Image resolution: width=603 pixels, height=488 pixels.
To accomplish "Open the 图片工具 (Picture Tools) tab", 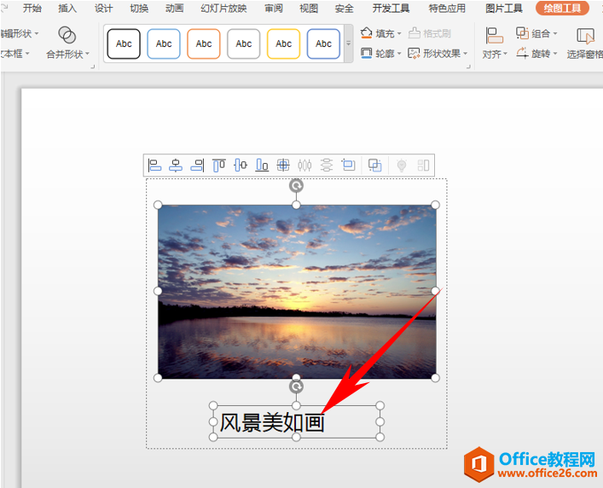I will point(503,9).
